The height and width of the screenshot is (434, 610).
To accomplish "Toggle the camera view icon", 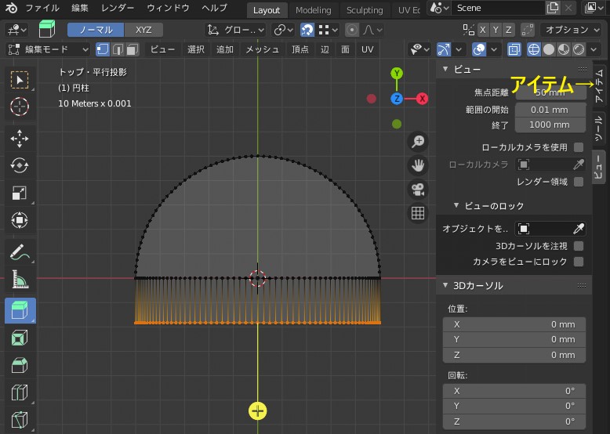I will point(418,190).
